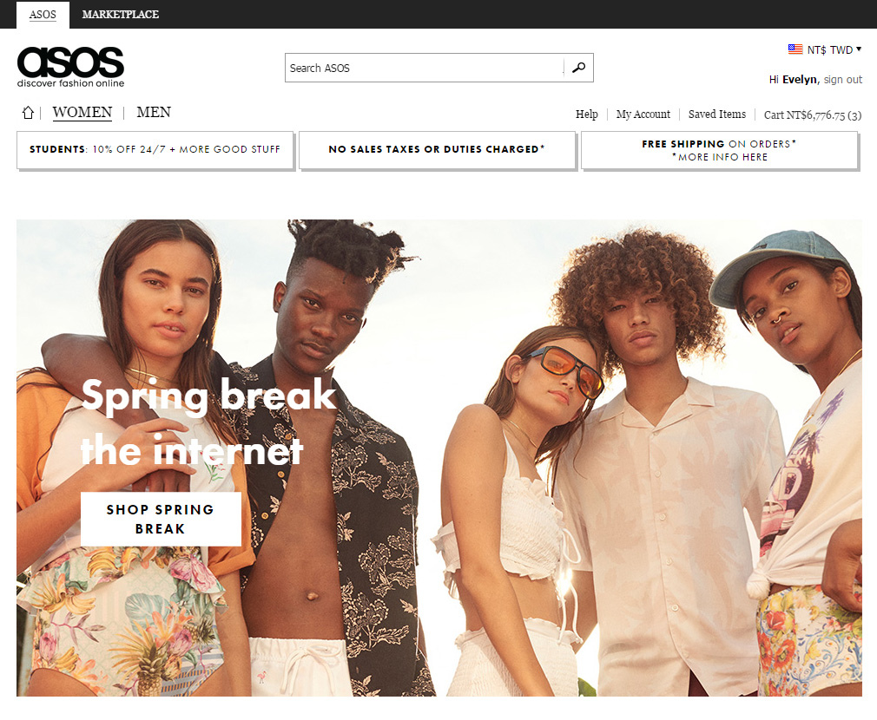Screen dimensions: 877x720
Task: Select the ASOS tab in the top bar
Action: pos(43,15)
